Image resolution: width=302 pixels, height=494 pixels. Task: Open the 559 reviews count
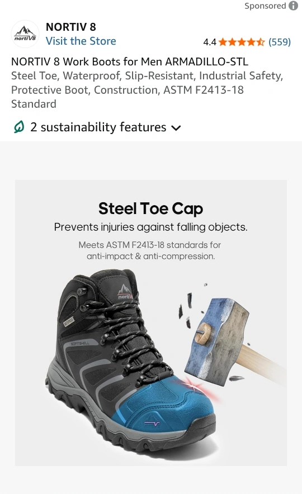click(x=280, y=42)
